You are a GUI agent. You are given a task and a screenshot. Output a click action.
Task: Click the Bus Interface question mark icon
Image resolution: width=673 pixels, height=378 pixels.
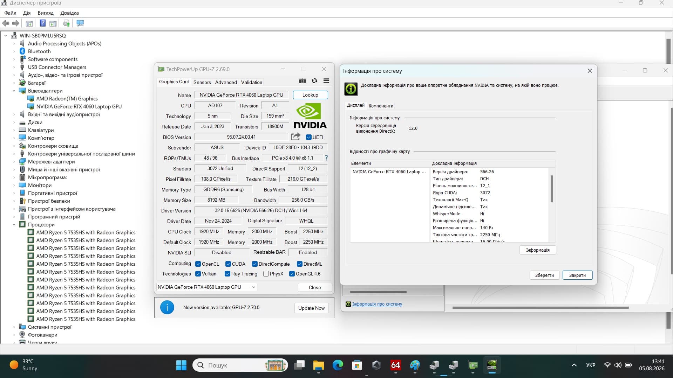point(326,158)
